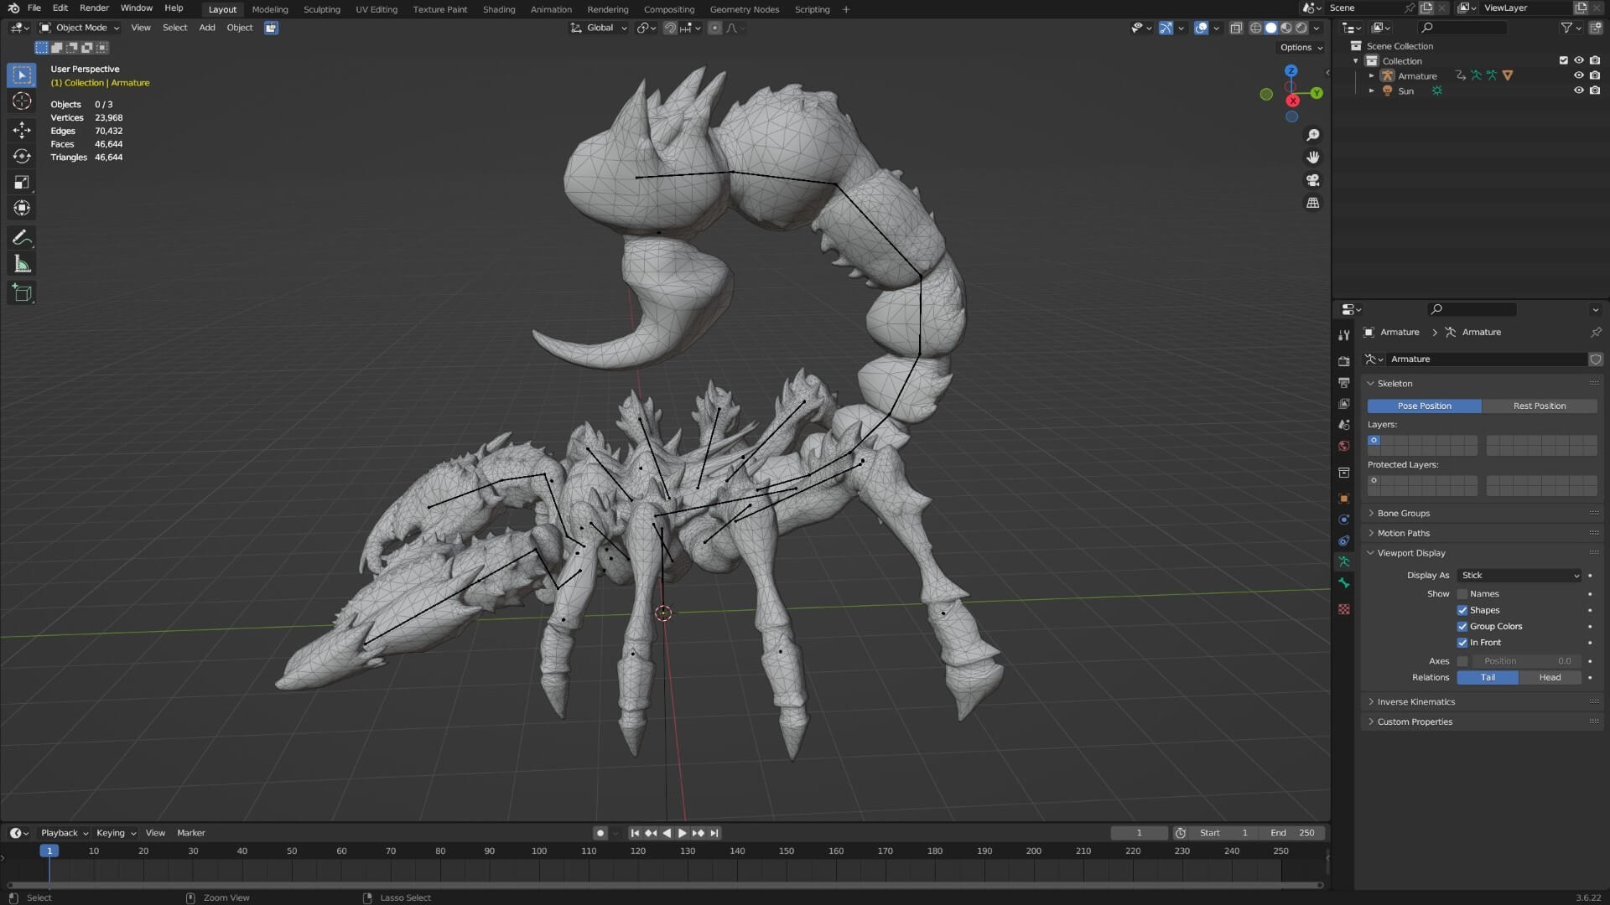Viewport: 1610px width, 905px height.
Task: Set Relations to Tail
Action: [x=1488, y=678]
